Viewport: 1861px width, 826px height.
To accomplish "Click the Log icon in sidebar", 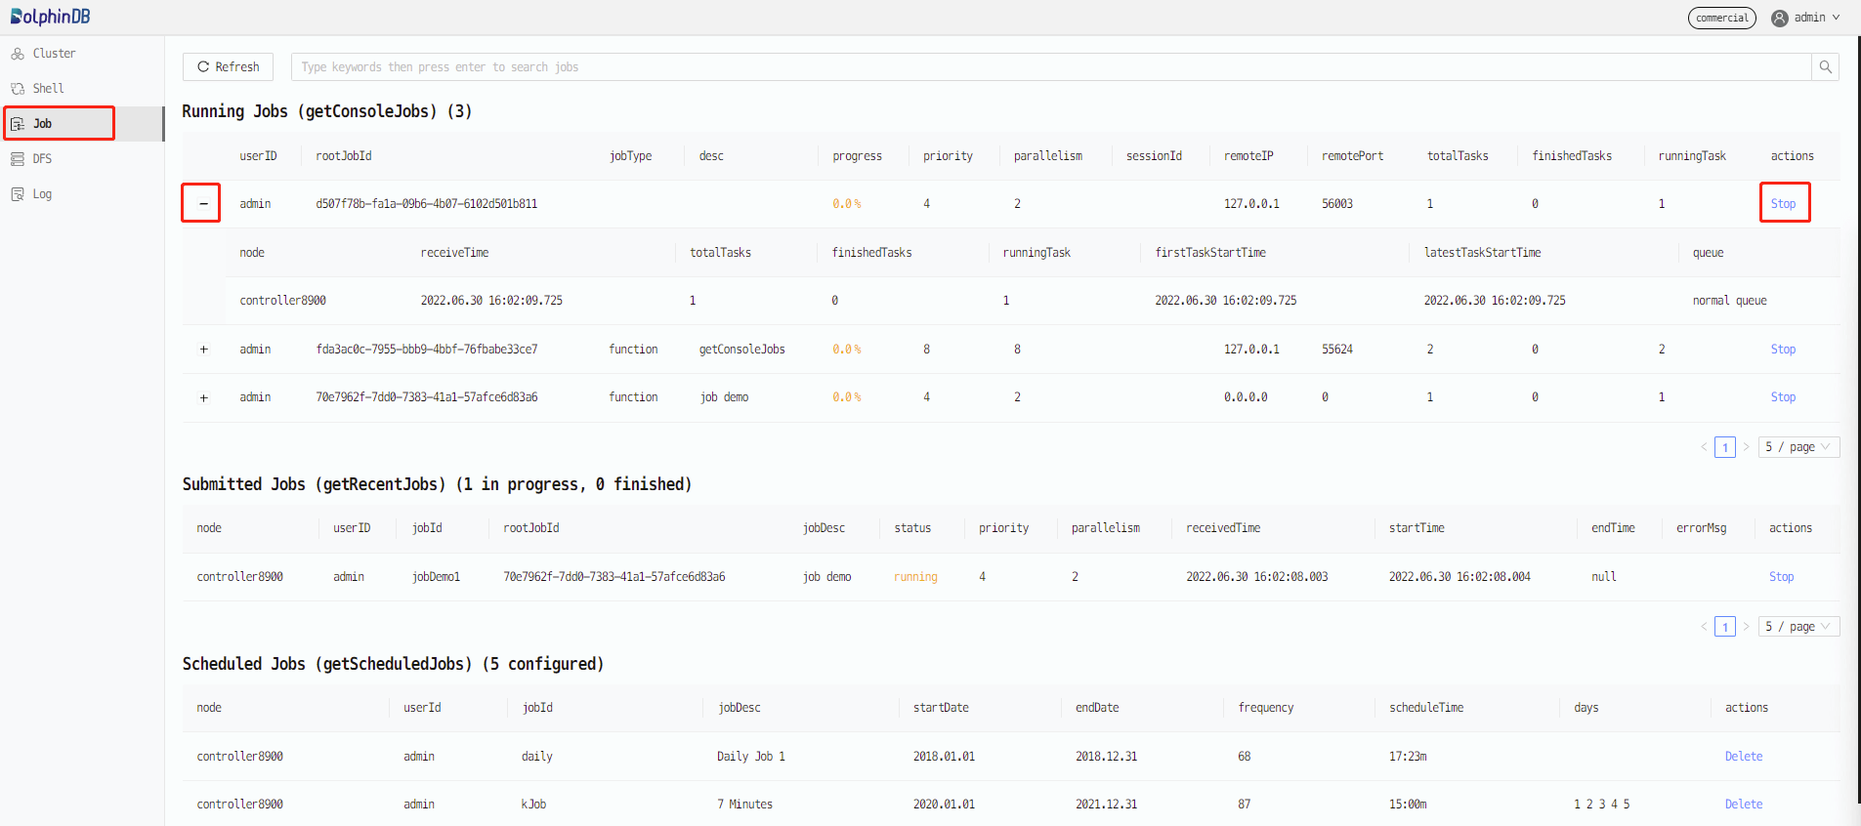I will (x=18, y=194).
